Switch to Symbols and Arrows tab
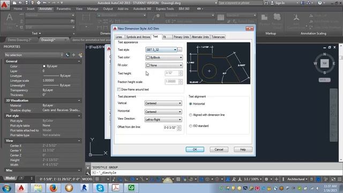This screenshot has height=193, width=343. tap(138, 37)
